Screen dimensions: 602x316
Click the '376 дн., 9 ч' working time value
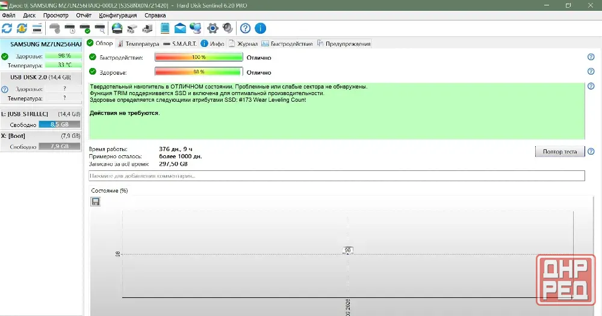pyautogui.click(x=176, y=149)
